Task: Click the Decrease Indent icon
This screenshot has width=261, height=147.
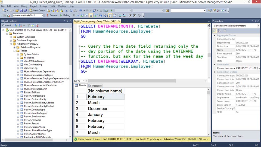Action: (130, 15)
